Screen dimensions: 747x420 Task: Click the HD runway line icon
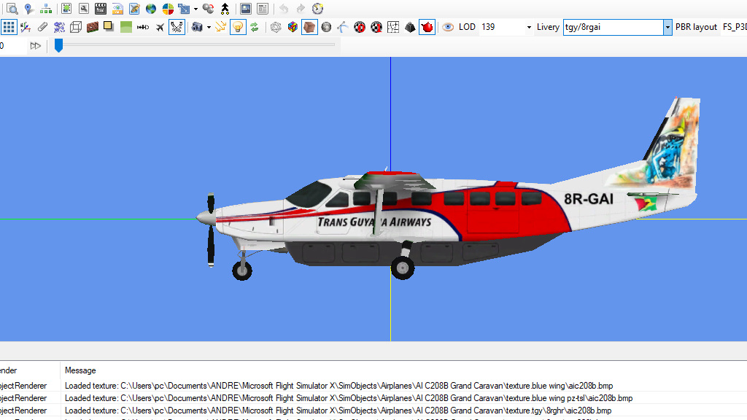[143, 27]
